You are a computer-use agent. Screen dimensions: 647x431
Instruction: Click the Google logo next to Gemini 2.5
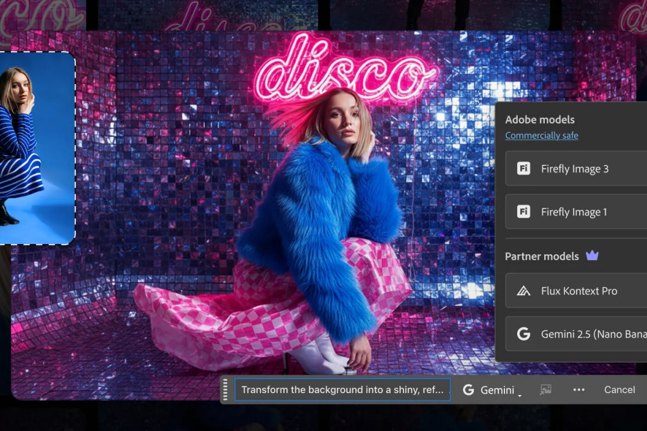[x=524, y=334]
